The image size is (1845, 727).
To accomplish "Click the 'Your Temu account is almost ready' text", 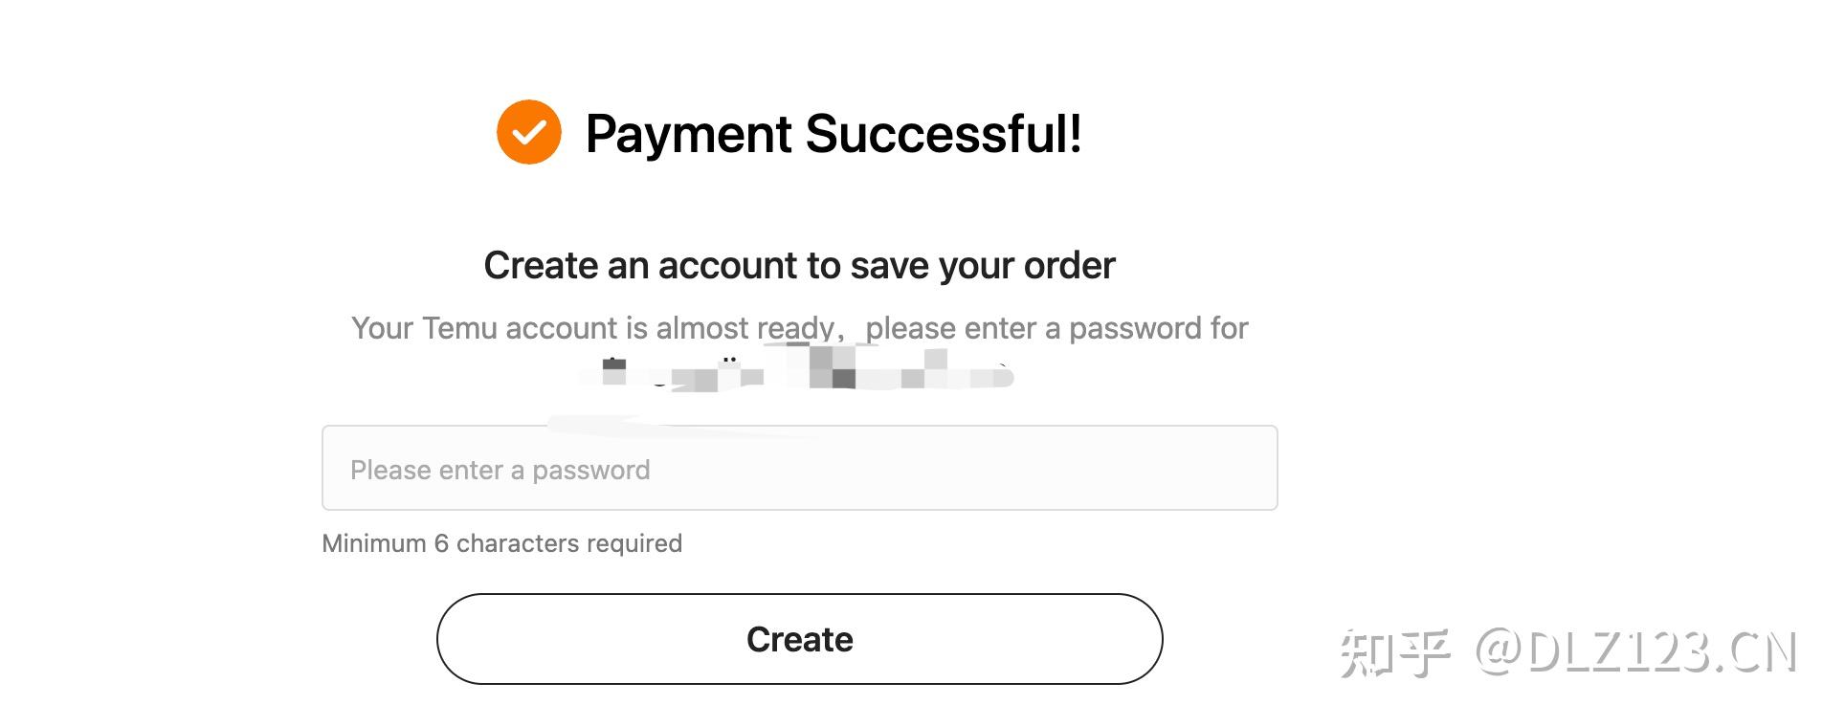I will 592,329.
